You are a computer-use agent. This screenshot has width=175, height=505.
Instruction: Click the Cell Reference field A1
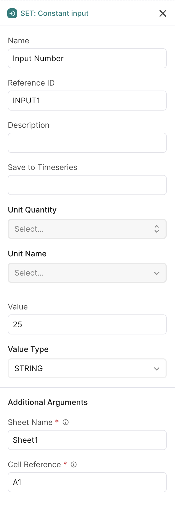[87, 482]
